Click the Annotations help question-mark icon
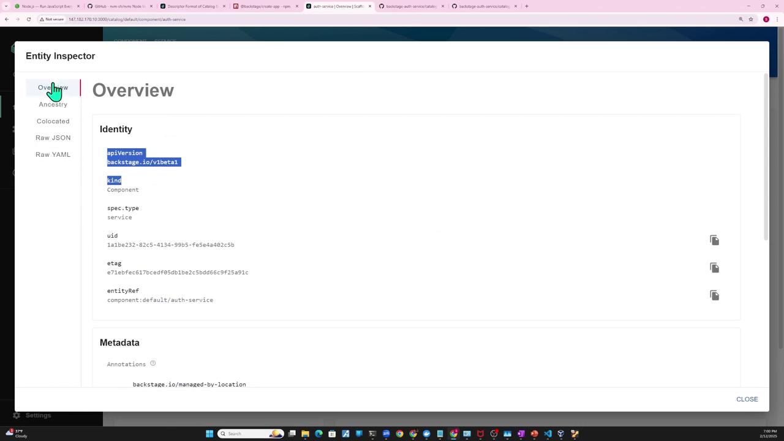This screenshot has width=784, height=441. [x=153, y=363]
